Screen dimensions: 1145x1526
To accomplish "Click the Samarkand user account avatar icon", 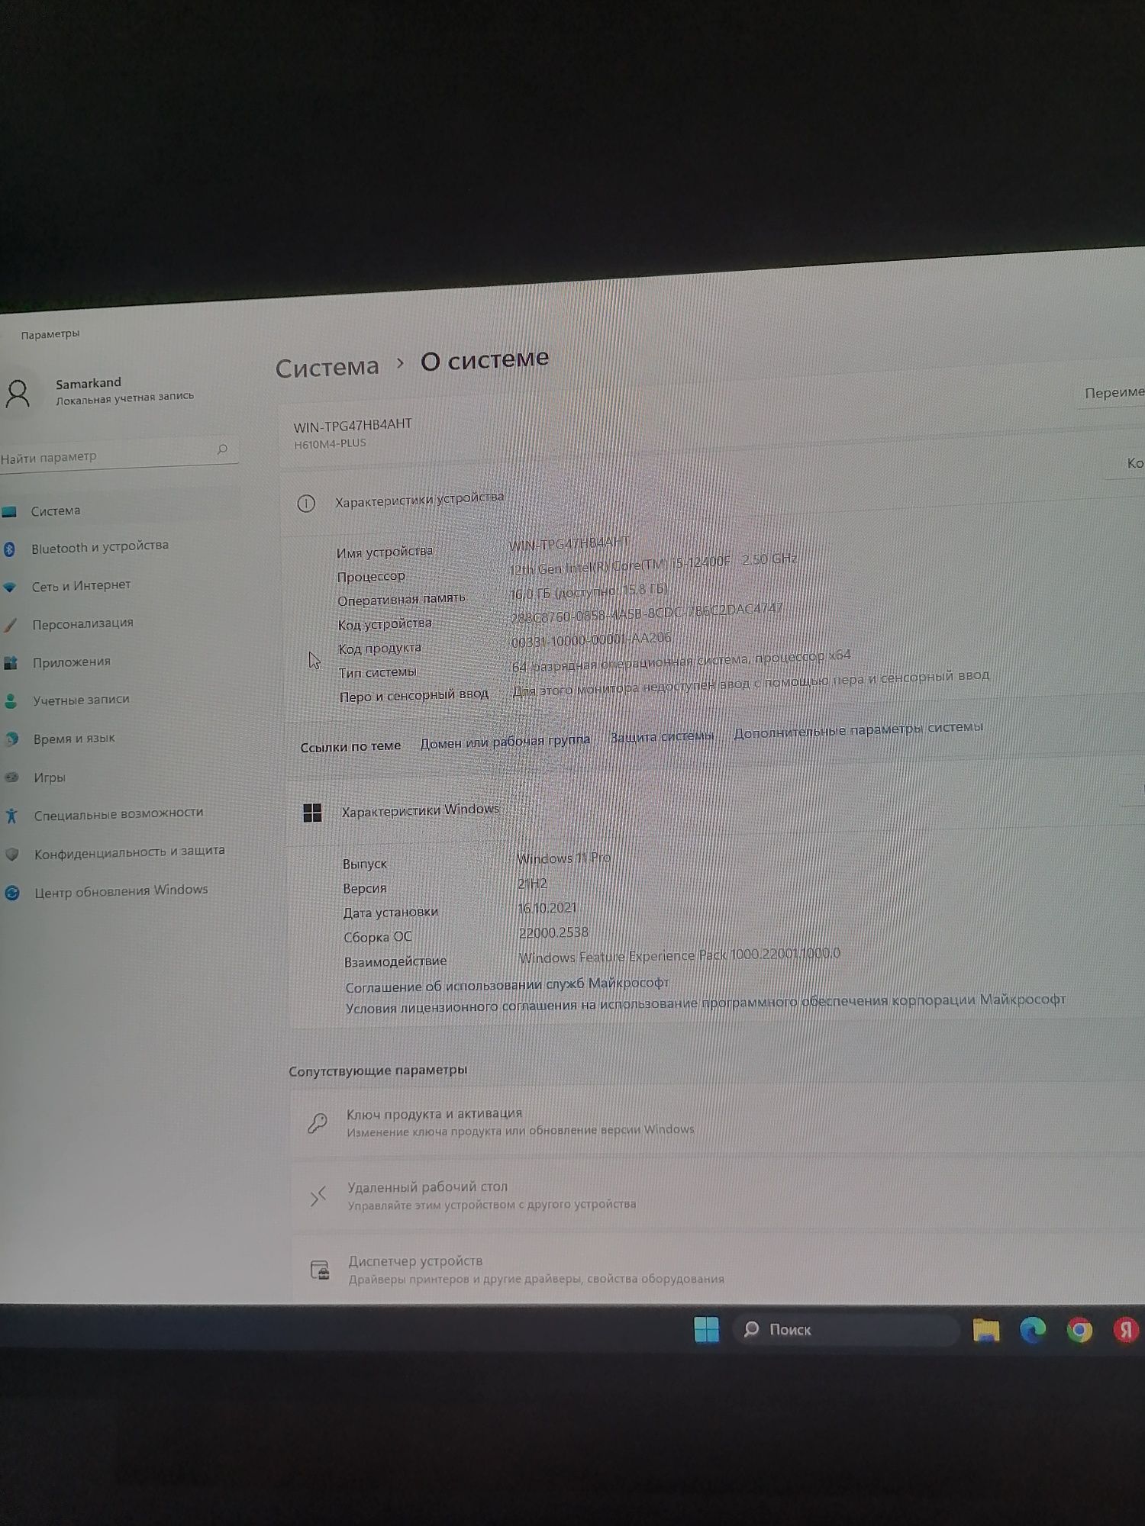I will (18, 393).
